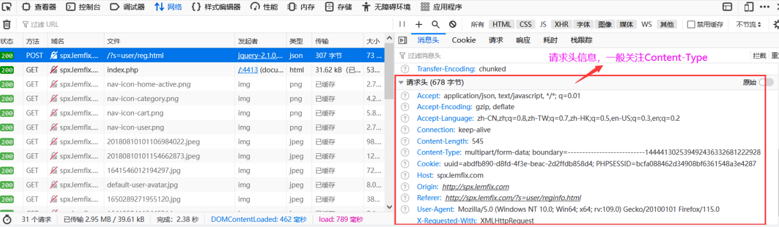Toggle the HTML request filter
779x227 pixels.
pos(502,24)
